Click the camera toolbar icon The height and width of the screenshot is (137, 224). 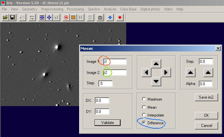click(x=100, y=18)
